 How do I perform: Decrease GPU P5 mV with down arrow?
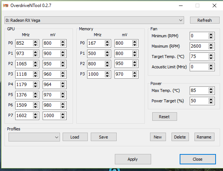pos(63,96)
